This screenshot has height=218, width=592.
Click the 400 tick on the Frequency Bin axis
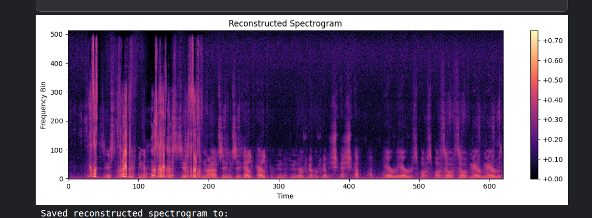point(57,64)
